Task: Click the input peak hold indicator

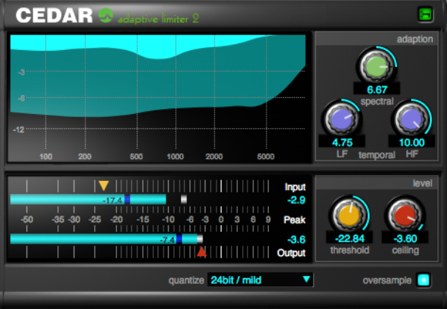Action: [x=184, y=199]
